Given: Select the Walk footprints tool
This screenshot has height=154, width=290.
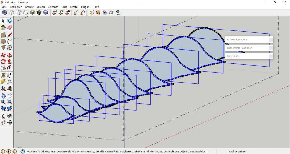Looking at the screenshot, I should [x=3, y=123].
